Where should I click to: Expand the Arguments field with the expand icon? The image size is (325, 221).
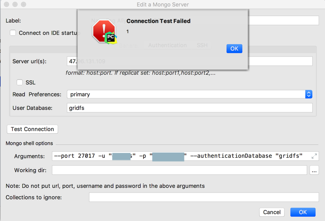[x=314, y=156]
